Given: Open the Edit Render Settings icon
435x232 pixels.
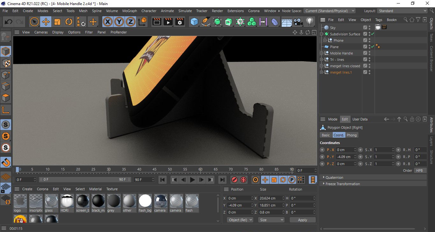Looking at the screenshot, I should 180,22.
